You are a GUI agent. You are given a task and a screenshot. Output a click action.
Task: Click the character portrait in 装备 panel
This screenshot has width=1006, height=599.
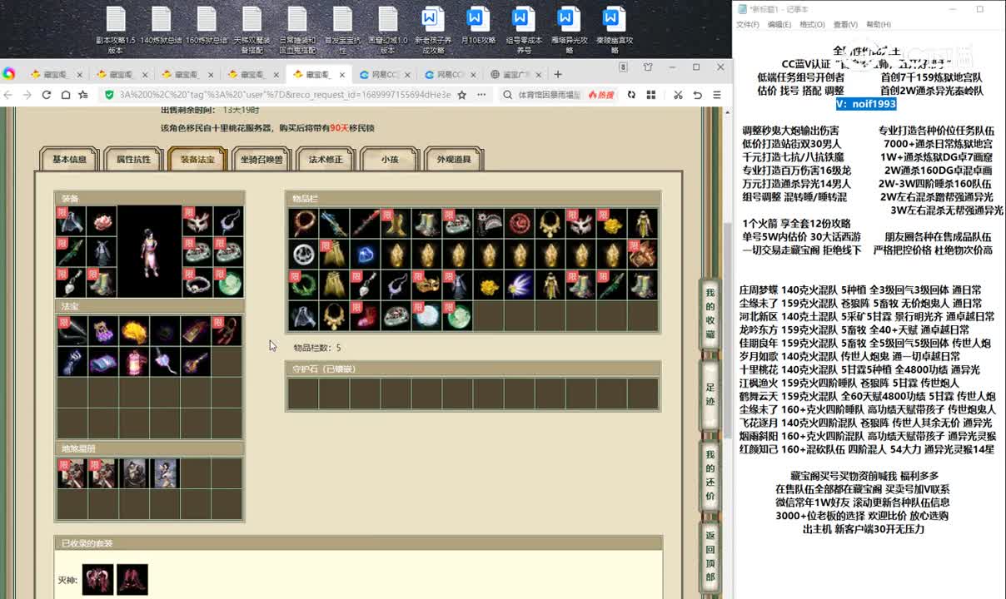click(x=150, y=252)
